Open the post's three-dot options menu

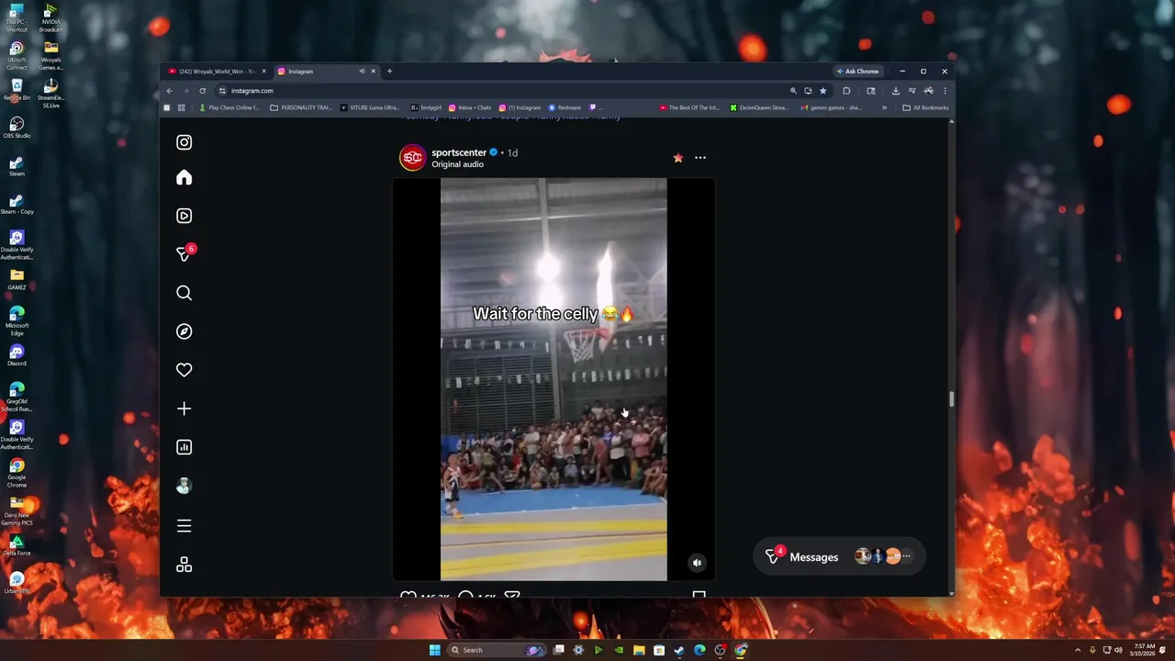click(700, 158)
